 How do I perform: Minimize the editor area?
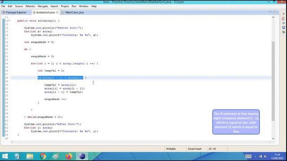coord(270,12)
